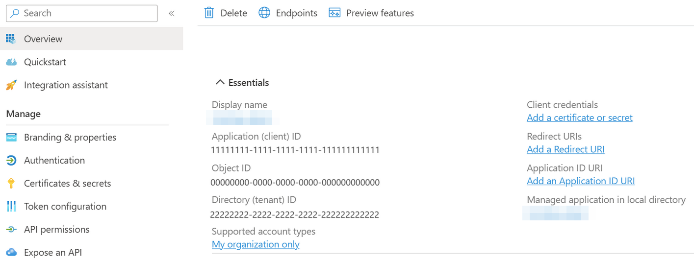694x261 pixels.
Task: Collapse the Essentials section
Action: tap(220, 83)
